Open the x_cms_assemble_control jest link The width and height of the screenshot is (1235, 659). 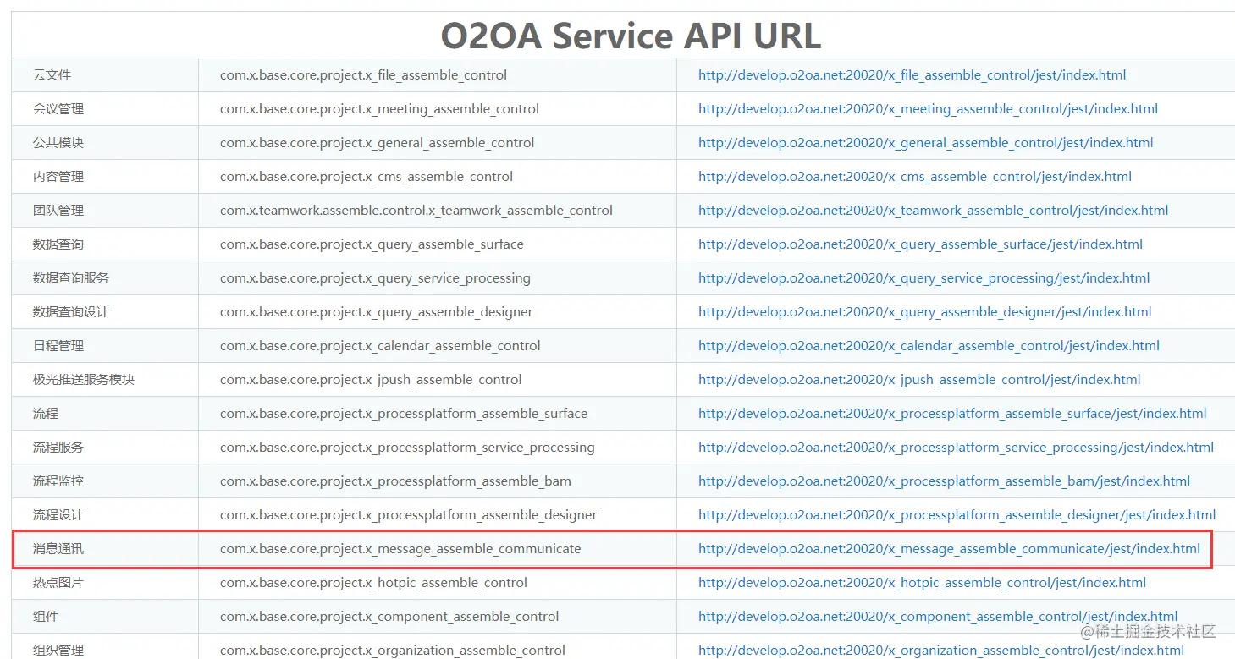pos(915,177)
